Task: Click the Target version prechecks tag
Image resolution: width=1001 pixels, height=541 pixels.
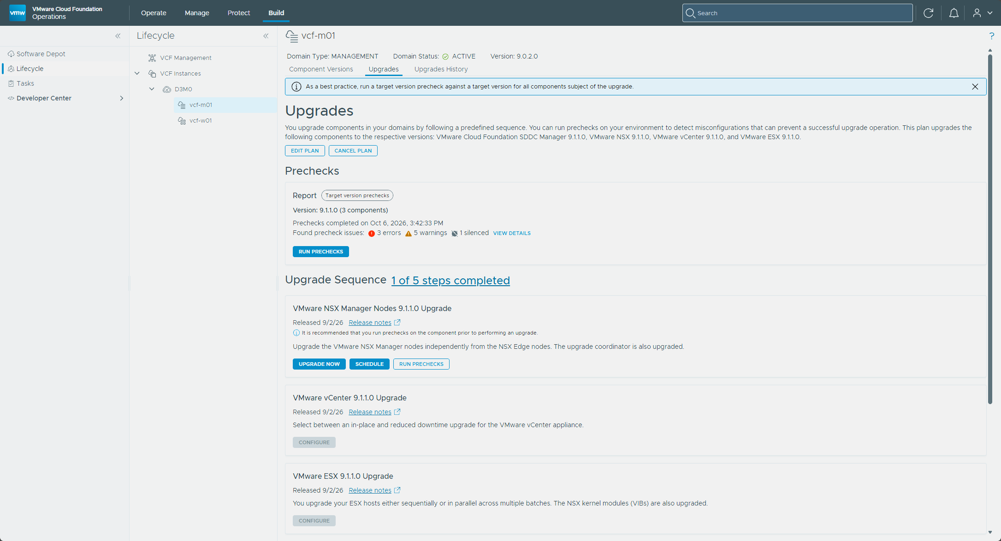Action: [x=357, y=195]
